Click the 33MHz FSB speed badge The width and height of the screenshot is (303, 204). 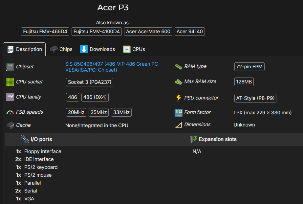pyautogui.click(x=121, y=112)
